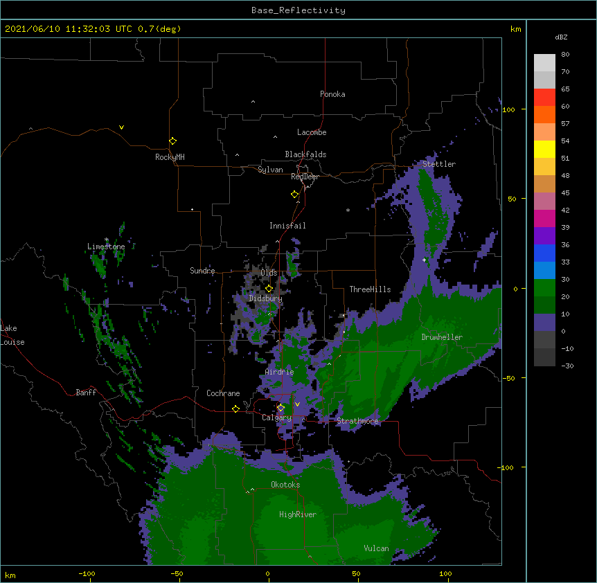This screenshot has width=597, height=583.
Task: Click the Didsbury city label
Action: 266,298
